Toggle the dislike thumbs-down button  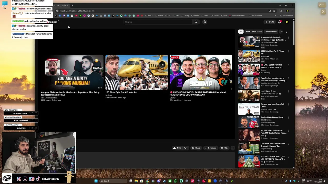point(186,148)
